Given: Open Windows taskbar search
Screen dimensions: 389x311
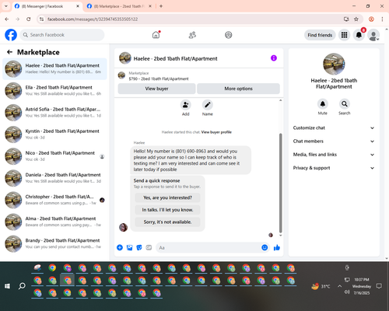Looking at the screenshot, I should [x=22, y=286].
